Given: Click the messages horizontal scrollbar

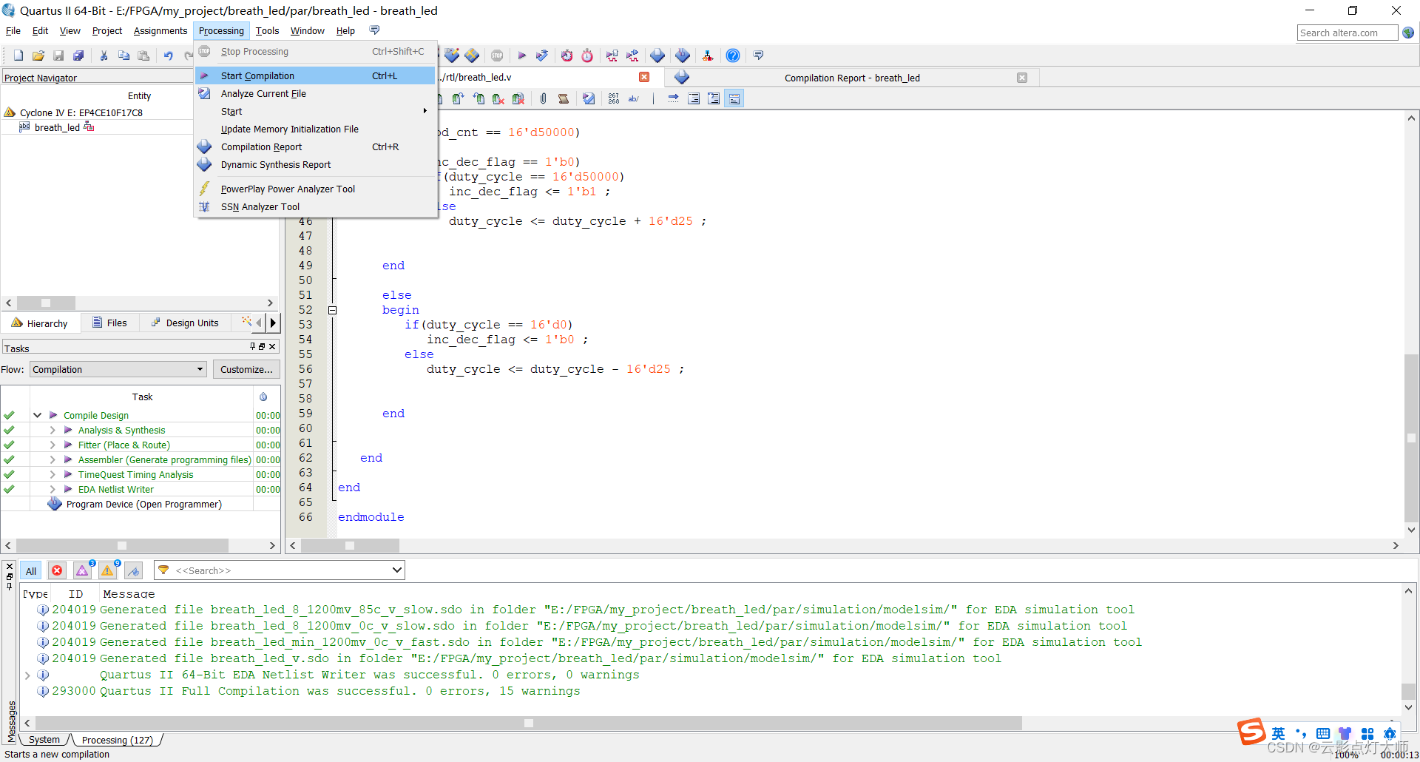Looking at the screenshot, I should point(529,723).
